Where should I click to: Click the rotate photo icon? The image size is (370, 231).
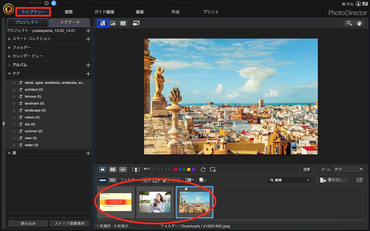tap(203, 169)
